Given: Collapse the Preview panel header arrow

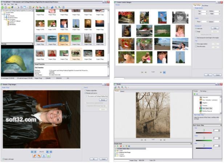Looking at the screenshot, I should [33, 44].
